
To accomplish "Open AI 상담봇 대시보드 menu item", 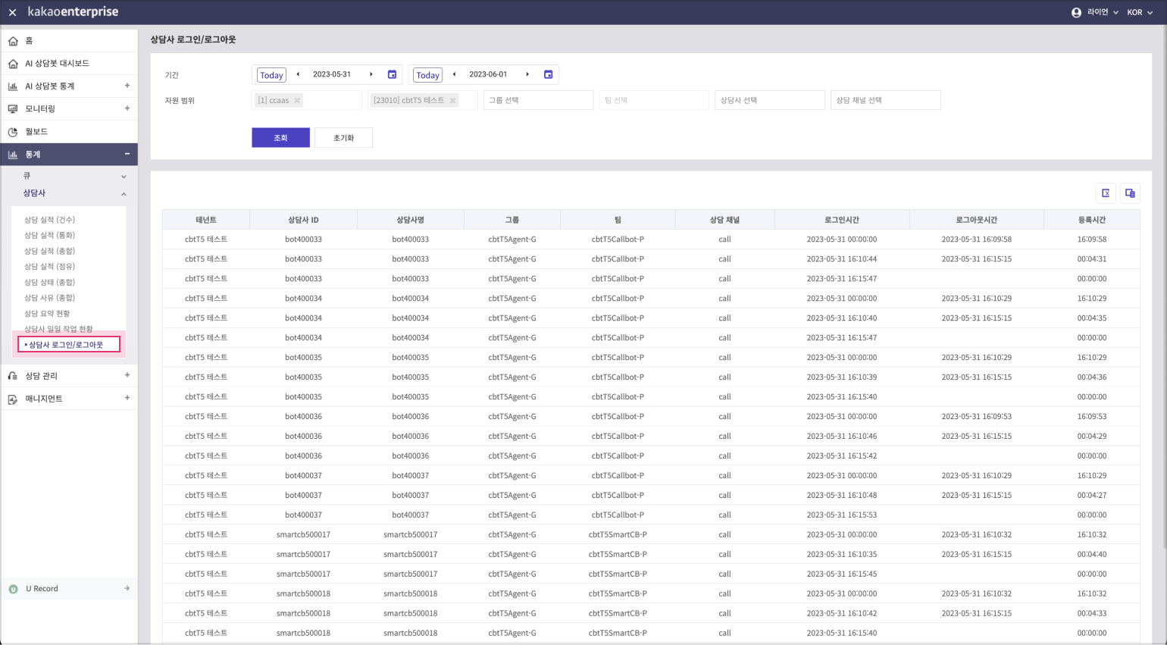I will point(57,64).
